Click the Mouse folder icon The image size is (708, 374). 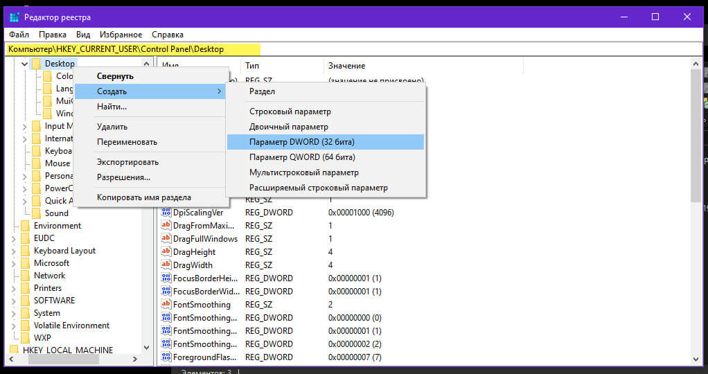point(37,163)
